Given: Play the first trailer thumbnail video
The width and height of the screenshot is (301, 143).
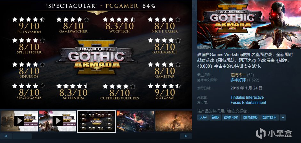Looking at the screenshot, I should (19, 121).
